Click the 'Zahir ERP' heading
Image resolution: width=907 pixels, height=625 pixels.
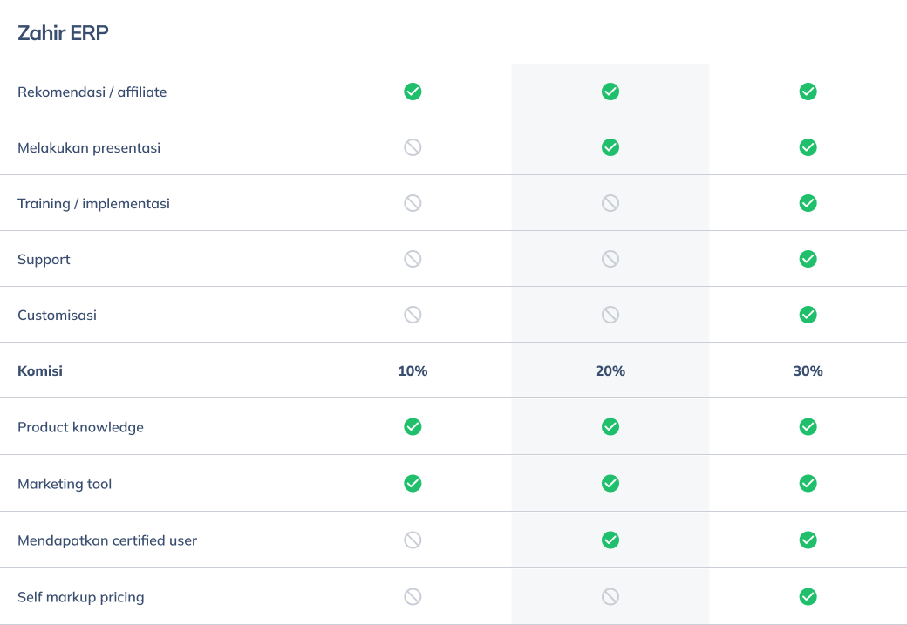click(x=63, y=33)
